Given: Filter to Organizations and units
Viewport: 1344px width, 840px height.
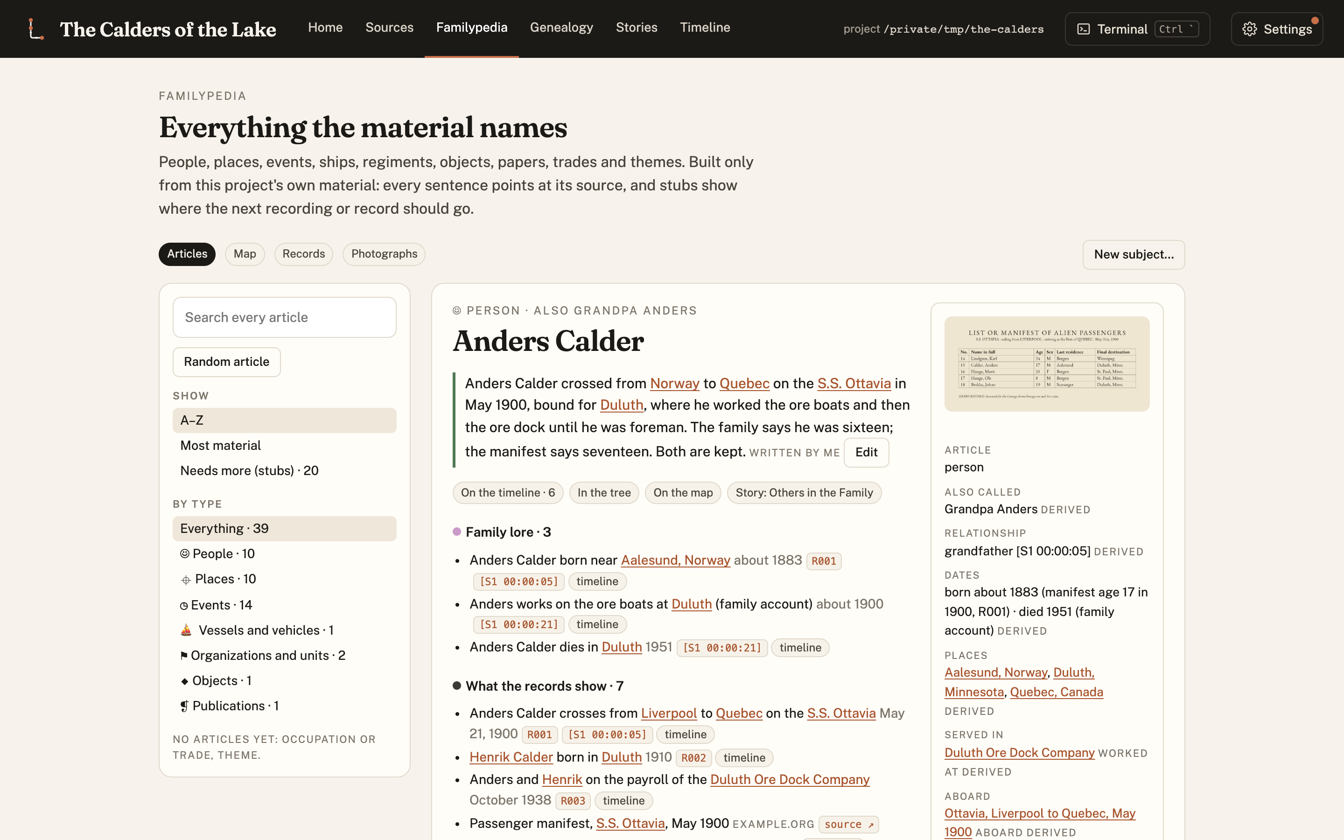Looking at the screenshot, I should point(284,656).
